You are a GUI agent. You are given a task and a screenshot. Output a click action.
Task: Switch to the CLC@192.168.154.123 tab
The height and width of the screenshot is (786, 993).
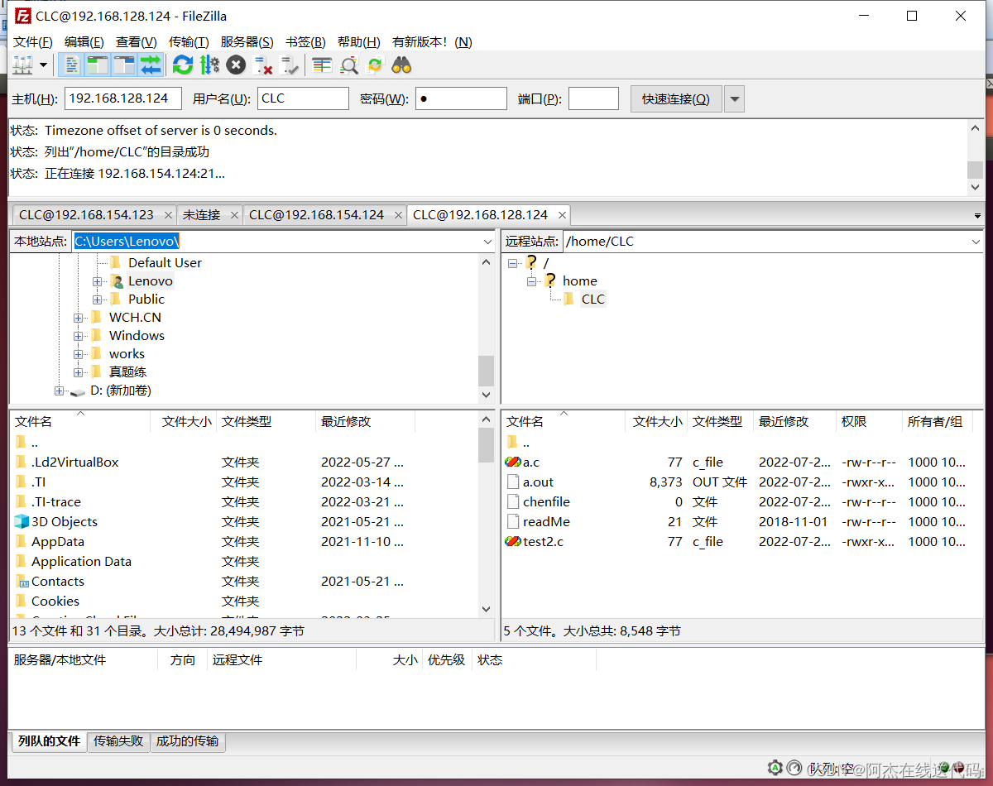pos(86,215)
